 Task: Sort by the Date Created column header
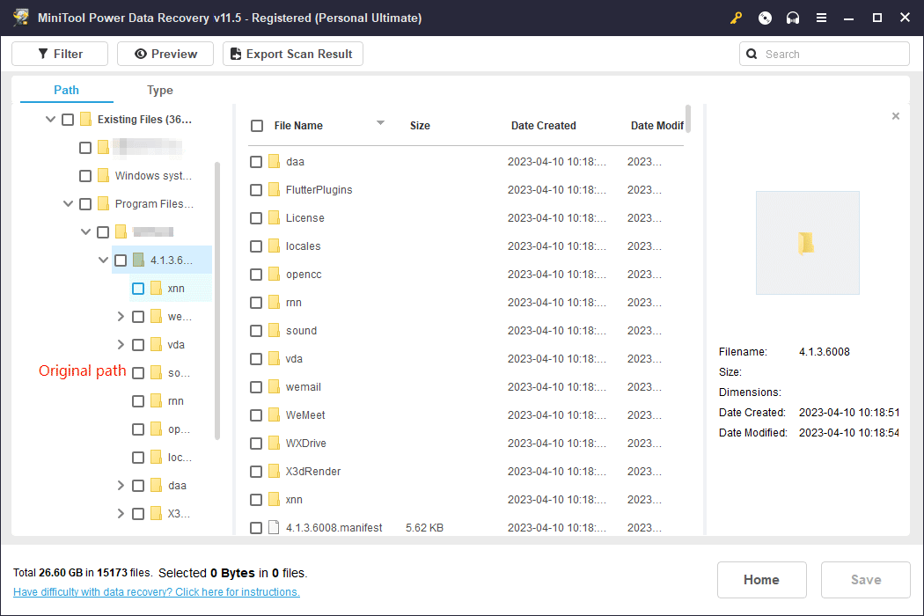point(543,126)
